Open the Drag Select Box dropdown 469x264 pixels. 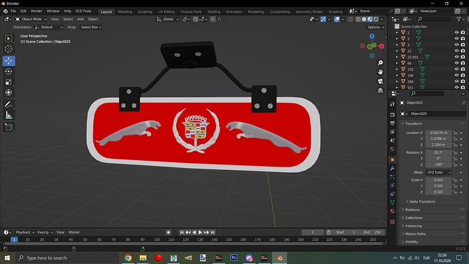tap(91, 27)
